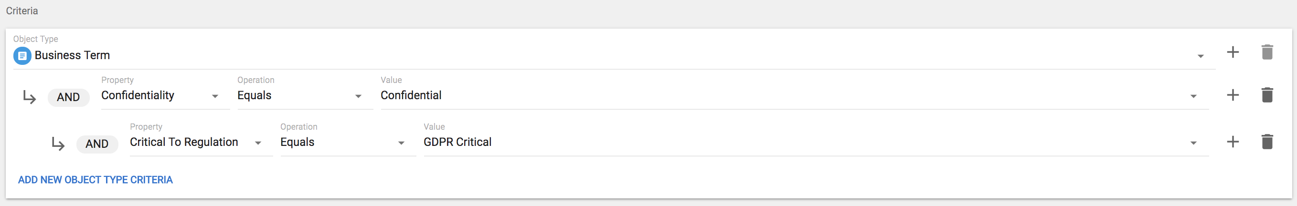Toggle the AND operator on Confidentiality row
This screenshot has width=1297, height=206.
[68, 97]
